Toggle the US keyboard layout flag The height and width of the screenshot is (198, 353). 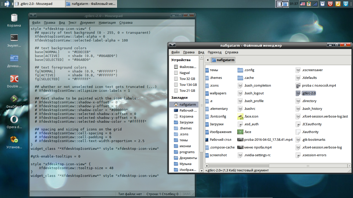(x=302, y=4)
